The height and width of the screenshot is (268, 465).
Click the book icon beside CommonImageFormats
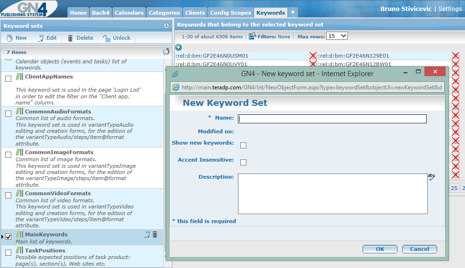19,152
